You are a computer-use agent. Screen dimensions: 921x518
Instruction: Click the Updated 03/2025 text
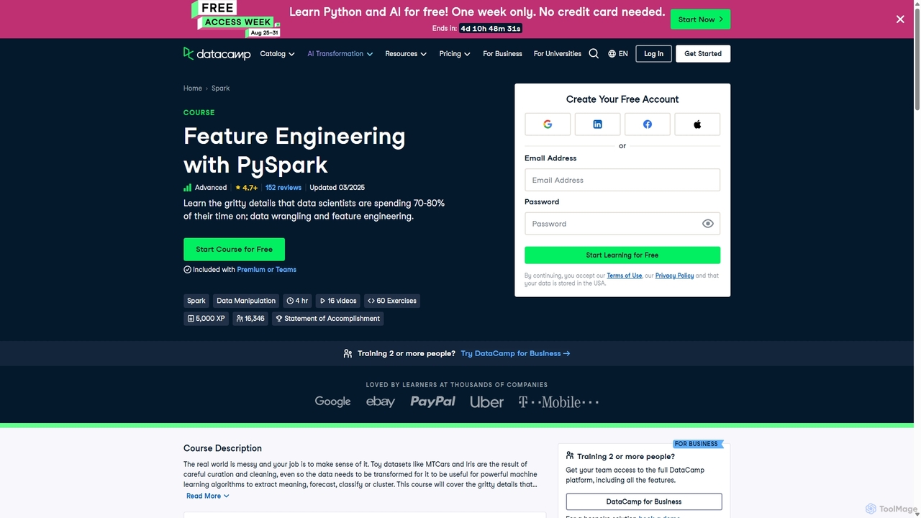[x=337, y=187]
